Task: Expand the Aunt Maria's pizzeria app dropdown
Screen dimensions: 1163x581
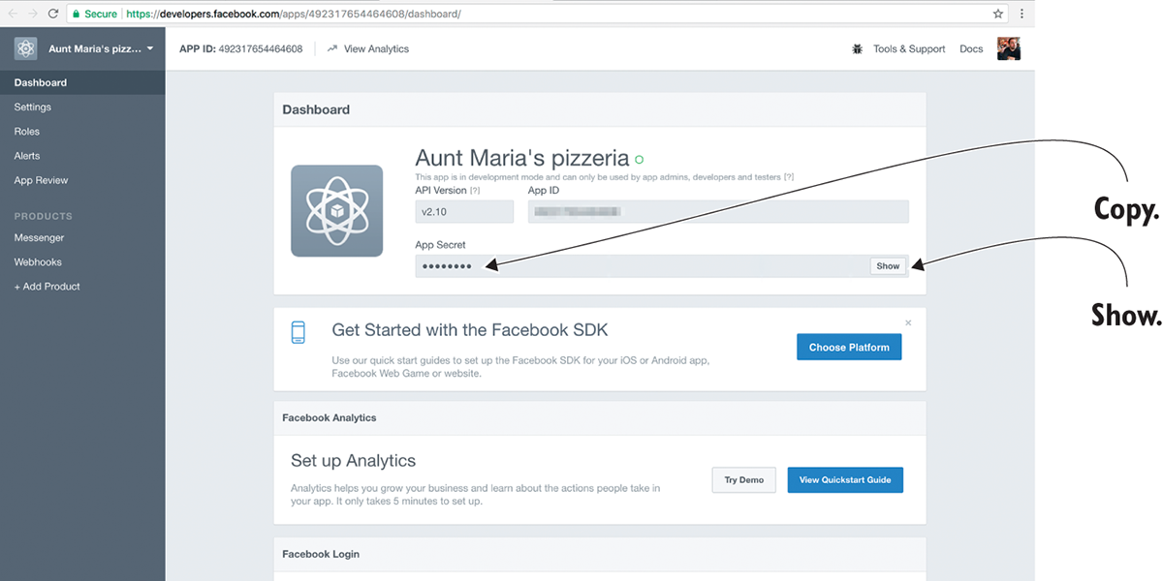Action: [x=150, y=48]
